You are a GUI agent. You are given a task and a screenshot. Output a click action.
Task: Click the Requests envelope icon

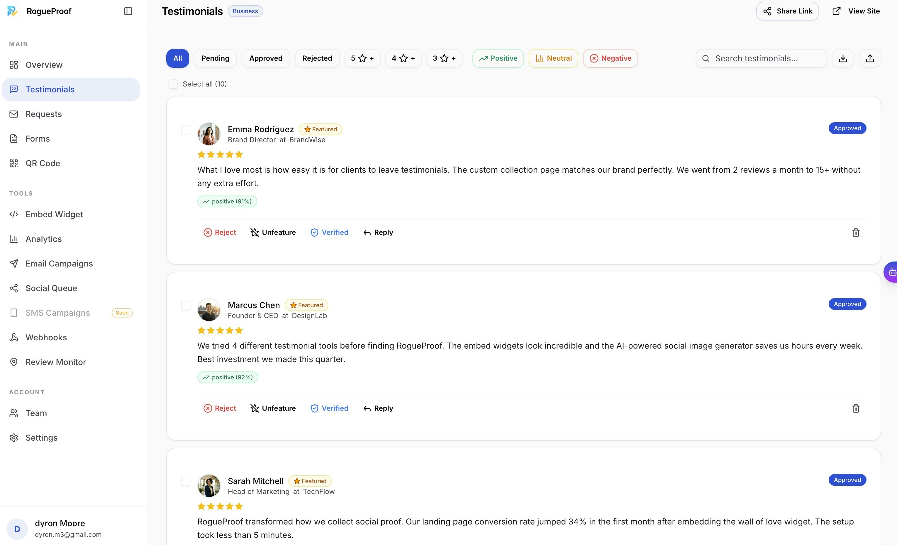click(x=14, y=114)
